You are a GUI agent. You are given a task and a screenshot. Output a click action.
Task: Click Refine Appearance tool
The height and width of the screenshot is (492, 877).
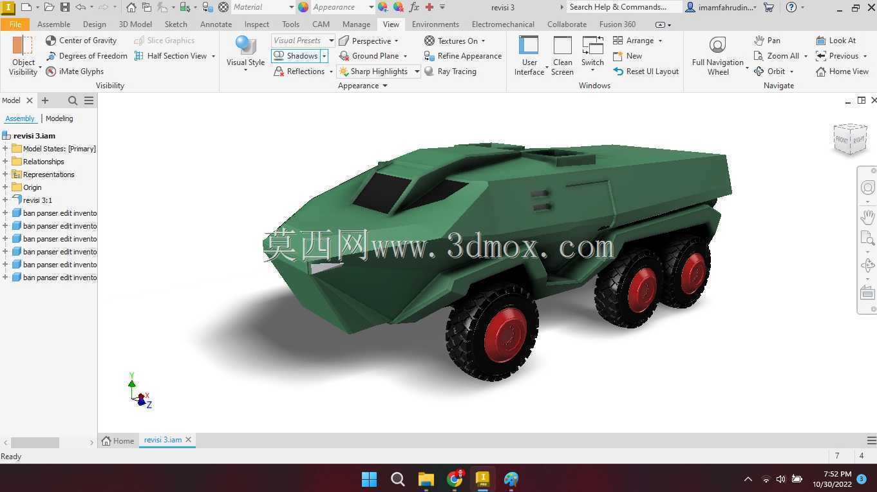tap(462, 56)
